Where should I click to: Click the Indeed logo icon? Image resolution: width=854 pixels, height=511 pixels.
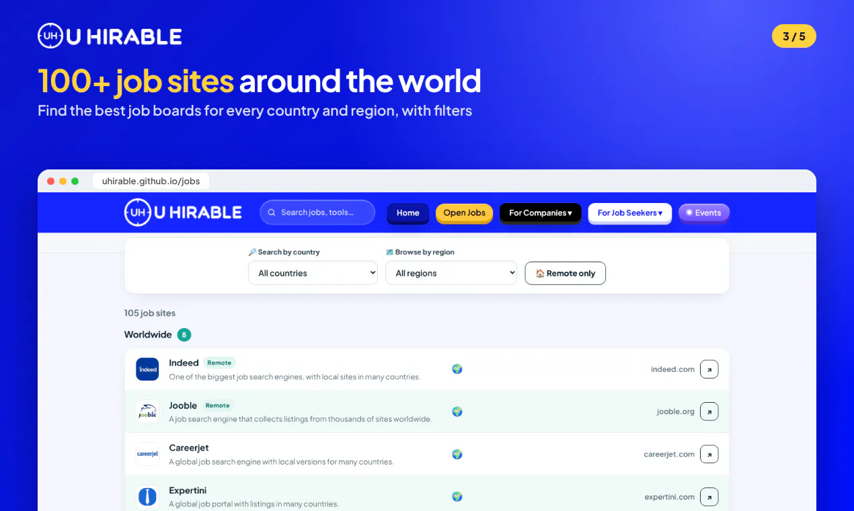(x=147, y=369)
